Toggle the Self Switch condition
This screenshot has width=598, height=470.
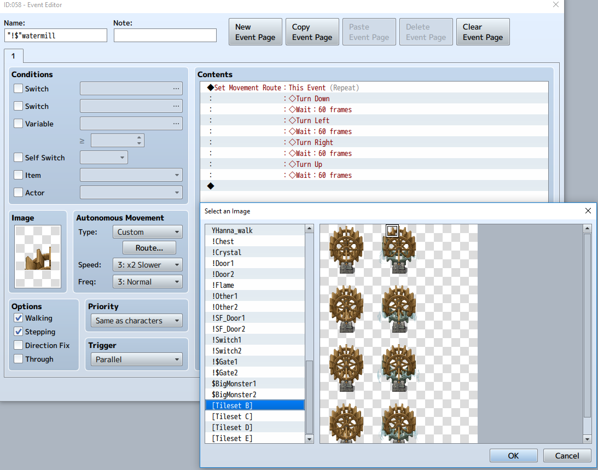(x=18, y=158)
